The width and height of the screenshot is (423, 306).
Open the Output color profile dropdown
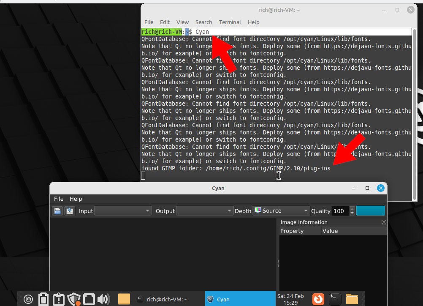(205, 210)
